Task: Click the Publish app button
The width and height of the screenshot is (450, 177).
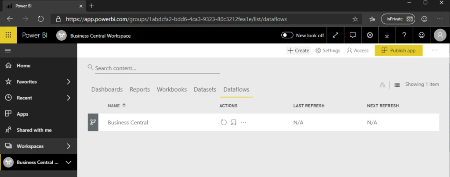Action: click(399, 50)
